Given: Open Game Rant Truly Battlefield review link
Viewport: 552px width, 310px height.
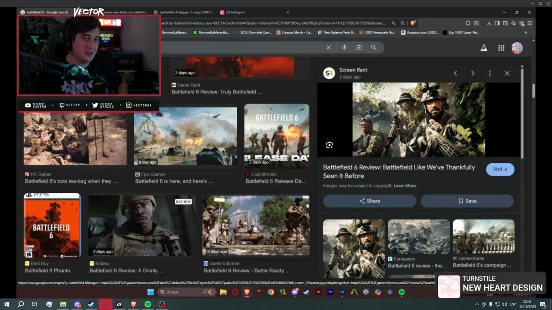Looking at the screenshot, I should pos(216,92).
